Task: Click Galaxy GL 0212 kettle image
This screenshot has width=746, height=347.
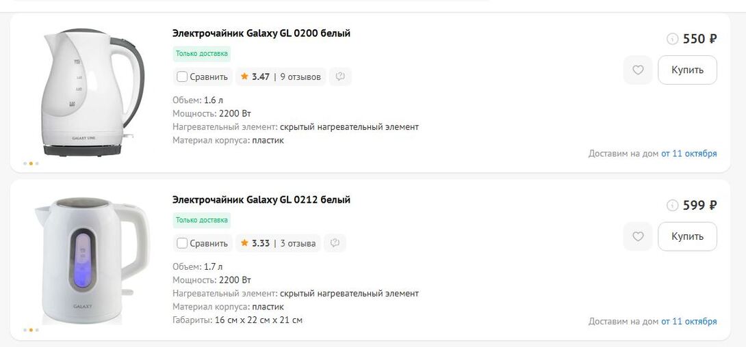Action: [x=92, y=261]
